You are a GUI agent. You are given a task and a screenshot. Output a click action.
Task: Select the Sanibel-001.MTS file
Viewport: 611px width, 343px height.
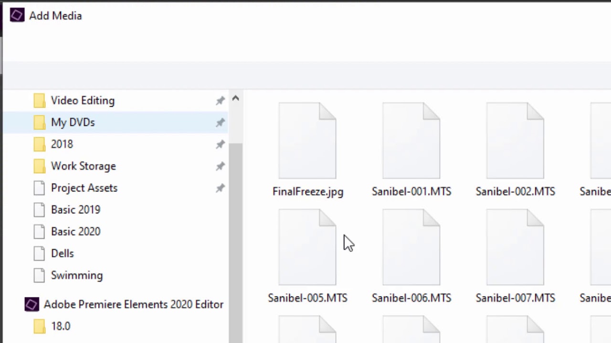point(411,141)
